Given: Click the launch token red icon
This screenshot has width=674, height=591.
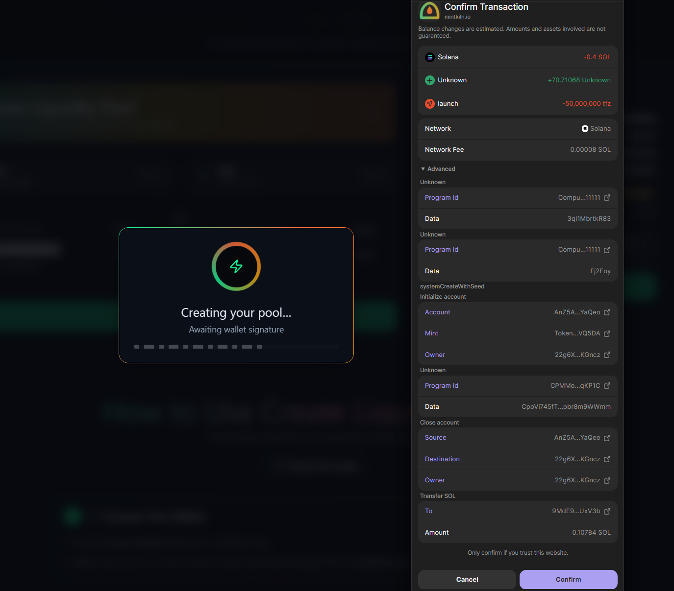Looking at the screenshot, I should point(430,104).
